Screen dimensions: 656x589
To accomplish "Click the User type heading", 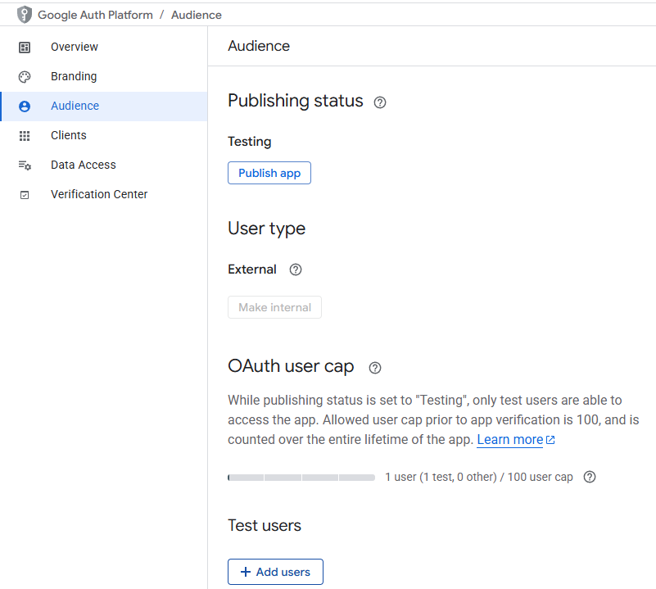I will [x=266, y=229].
